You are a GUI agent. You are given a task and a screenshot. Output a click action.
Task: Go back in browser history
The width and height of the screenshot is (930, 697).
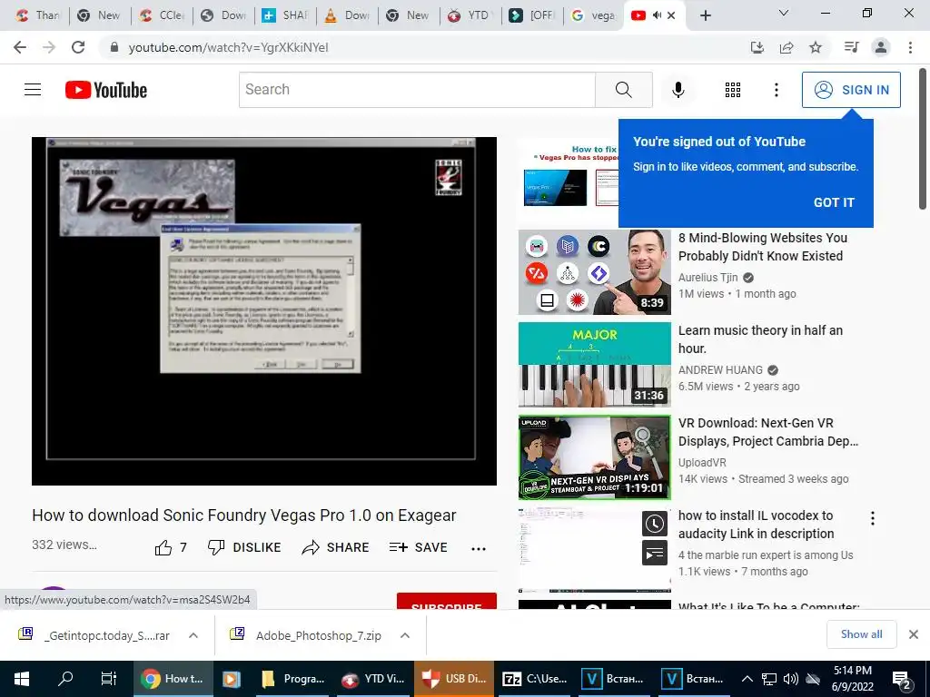point(20,47)
